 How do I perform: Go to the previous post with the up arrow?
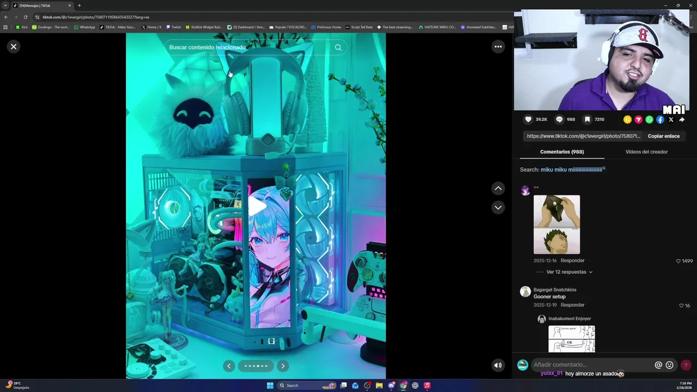(498, 188)
